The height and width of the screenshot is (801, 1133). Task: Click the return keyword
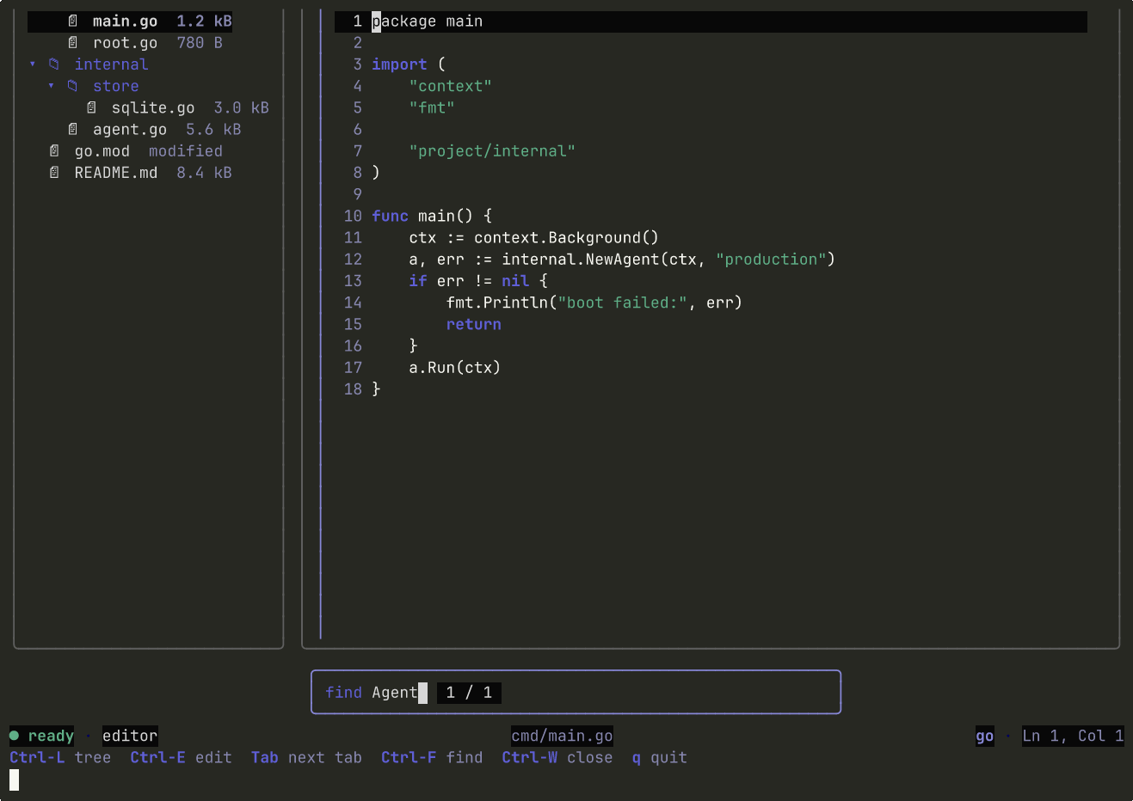tap(474, 324)
